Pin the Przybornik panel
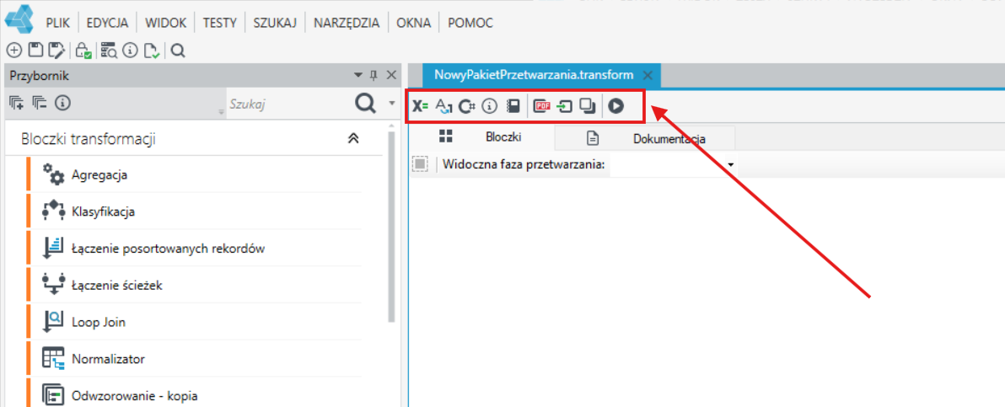Image resolution: width=1005 pixels, height=407 pixels. [x=374, y=76]
